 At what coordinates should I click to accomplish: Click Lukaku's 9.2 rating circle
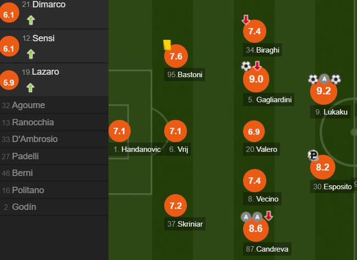click(x=324, y=92)
